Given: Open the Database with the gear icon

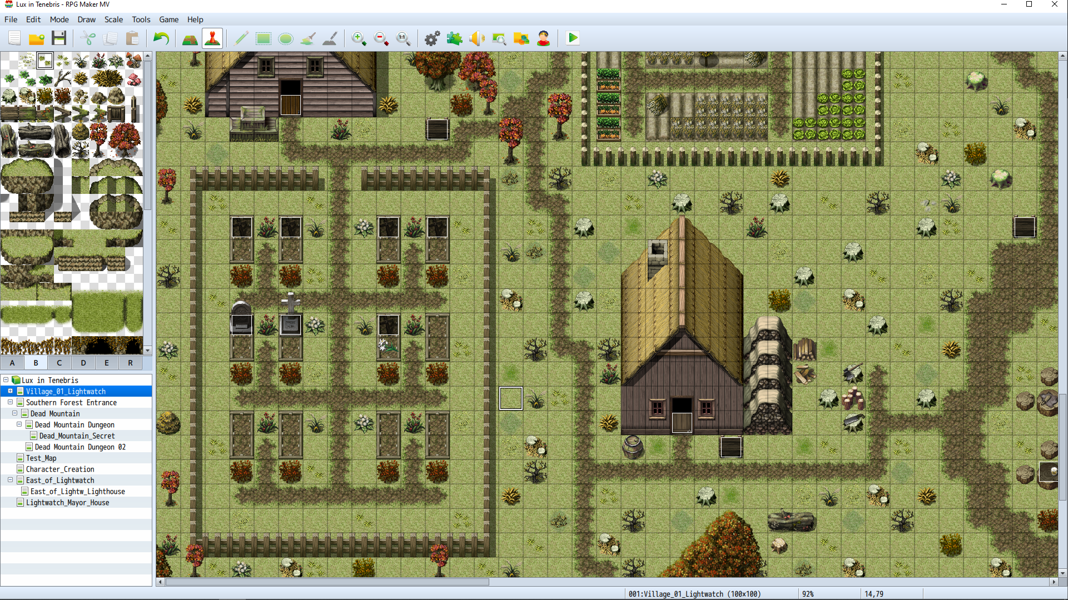Looking at the screenshot, I should pyautogui.click(x=433, y=38).
